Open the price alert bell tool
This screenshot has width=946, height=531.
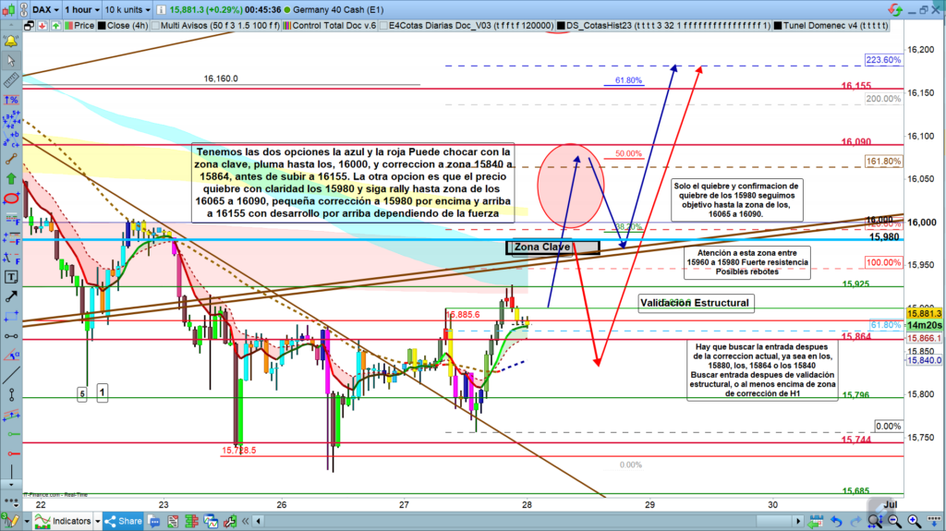tap(12, 42)
